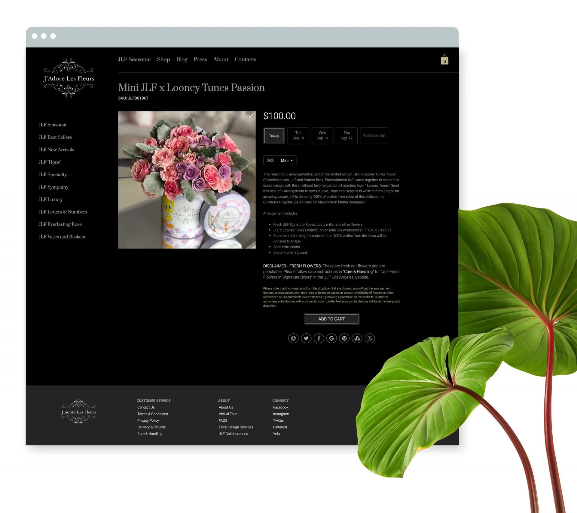Switch delivery date to Today

[274, 135]
